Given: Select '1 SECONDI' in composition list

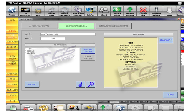Looking at the screenshot, I should [x=30, y=51].
